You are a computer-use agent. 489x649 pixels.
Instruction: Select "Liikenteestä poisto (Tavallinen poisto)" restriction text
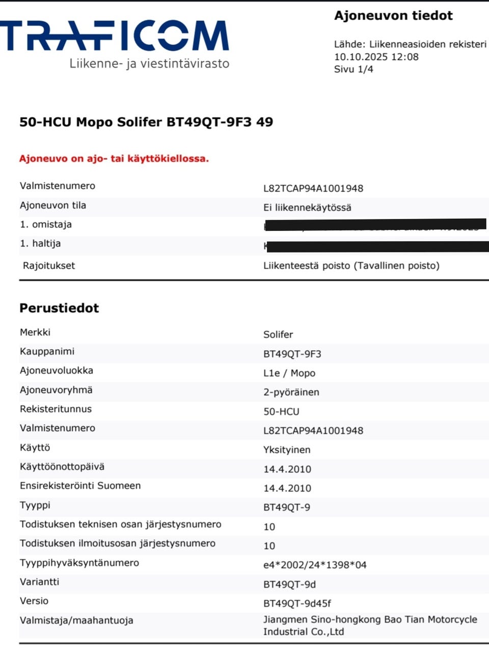(x=351, y=266)
